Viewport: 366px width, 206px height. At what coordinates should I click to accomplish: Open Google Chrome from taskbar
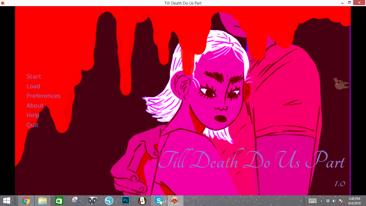26,201
